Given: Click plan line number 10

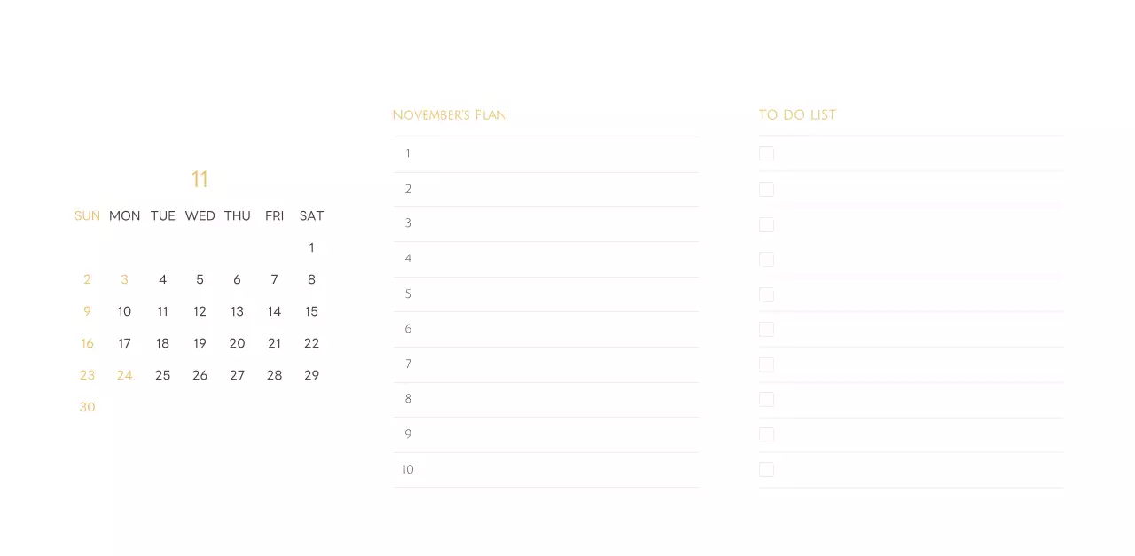Looking at the screenshot, I should tap(545, 470).
